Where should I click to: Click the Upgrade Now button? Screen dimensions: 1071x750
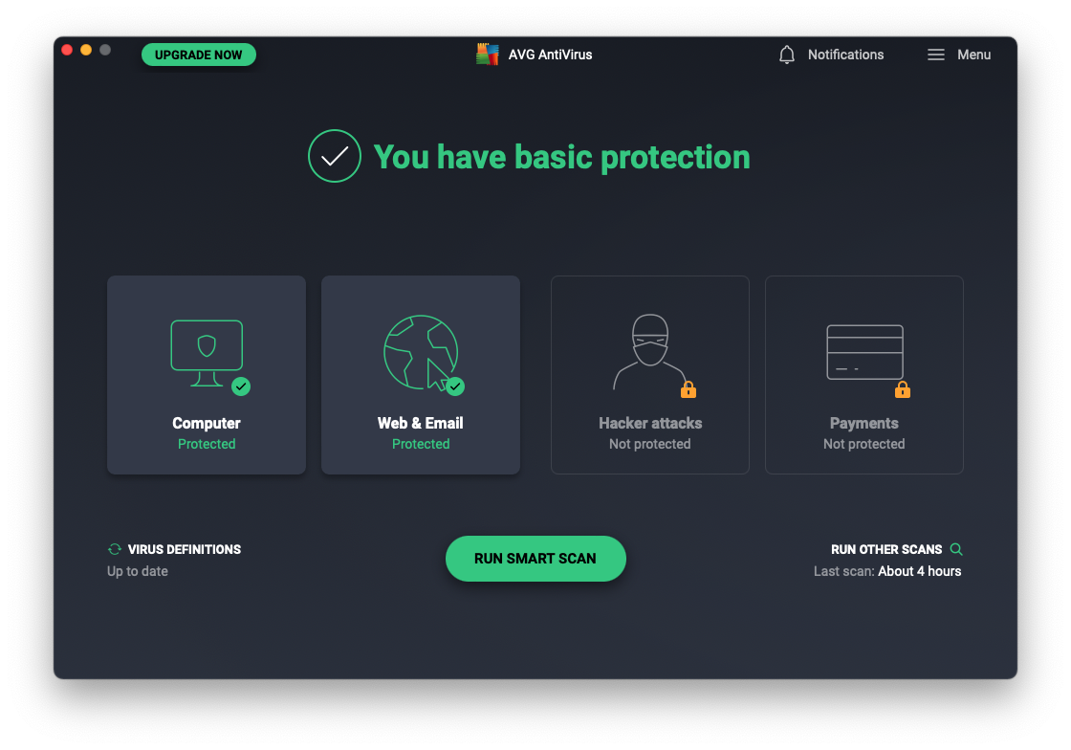tap(199, 55)
